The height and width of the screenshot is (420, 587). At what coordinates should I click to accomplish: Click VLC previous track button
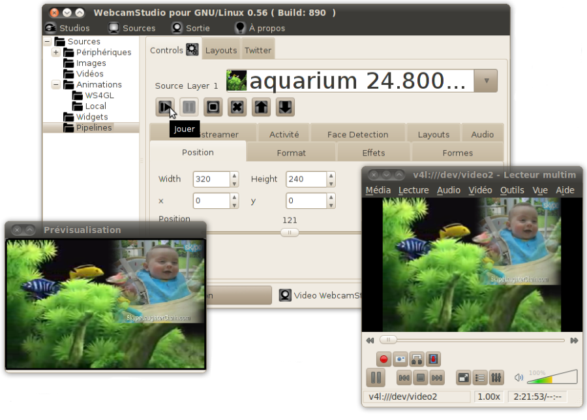tap(404, 378)
